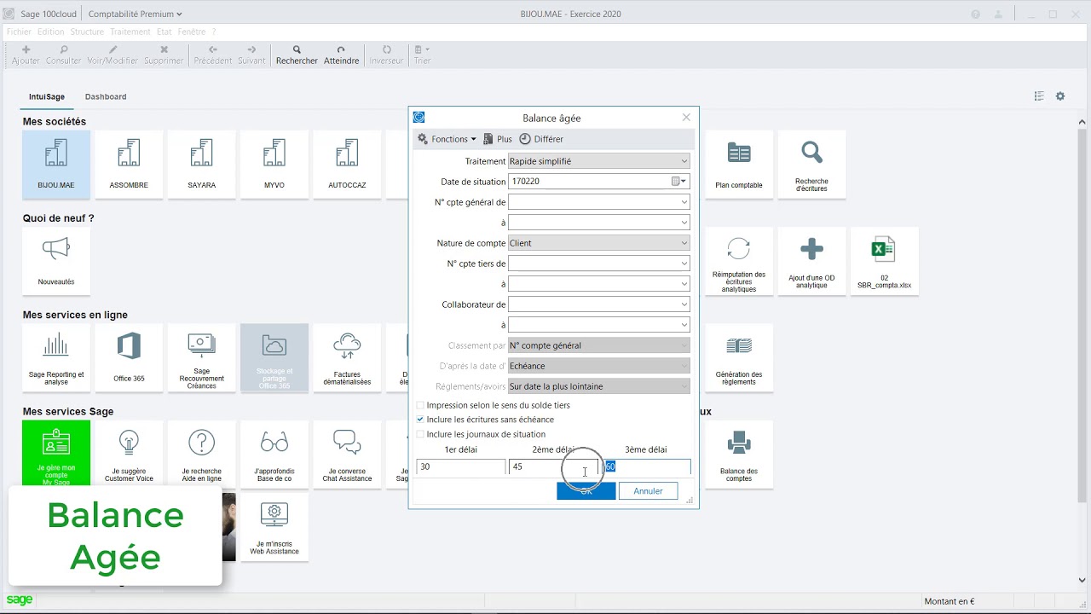The width and height of the screenshot is (1091, 614).
Task: Switch IntuiSage to list view
Action: pyautogui.click(x=1039, y=96)
